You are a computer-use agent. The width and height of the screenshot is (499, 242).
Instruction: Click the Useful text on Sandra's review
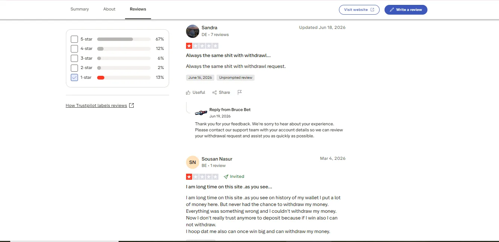(199, 92)
